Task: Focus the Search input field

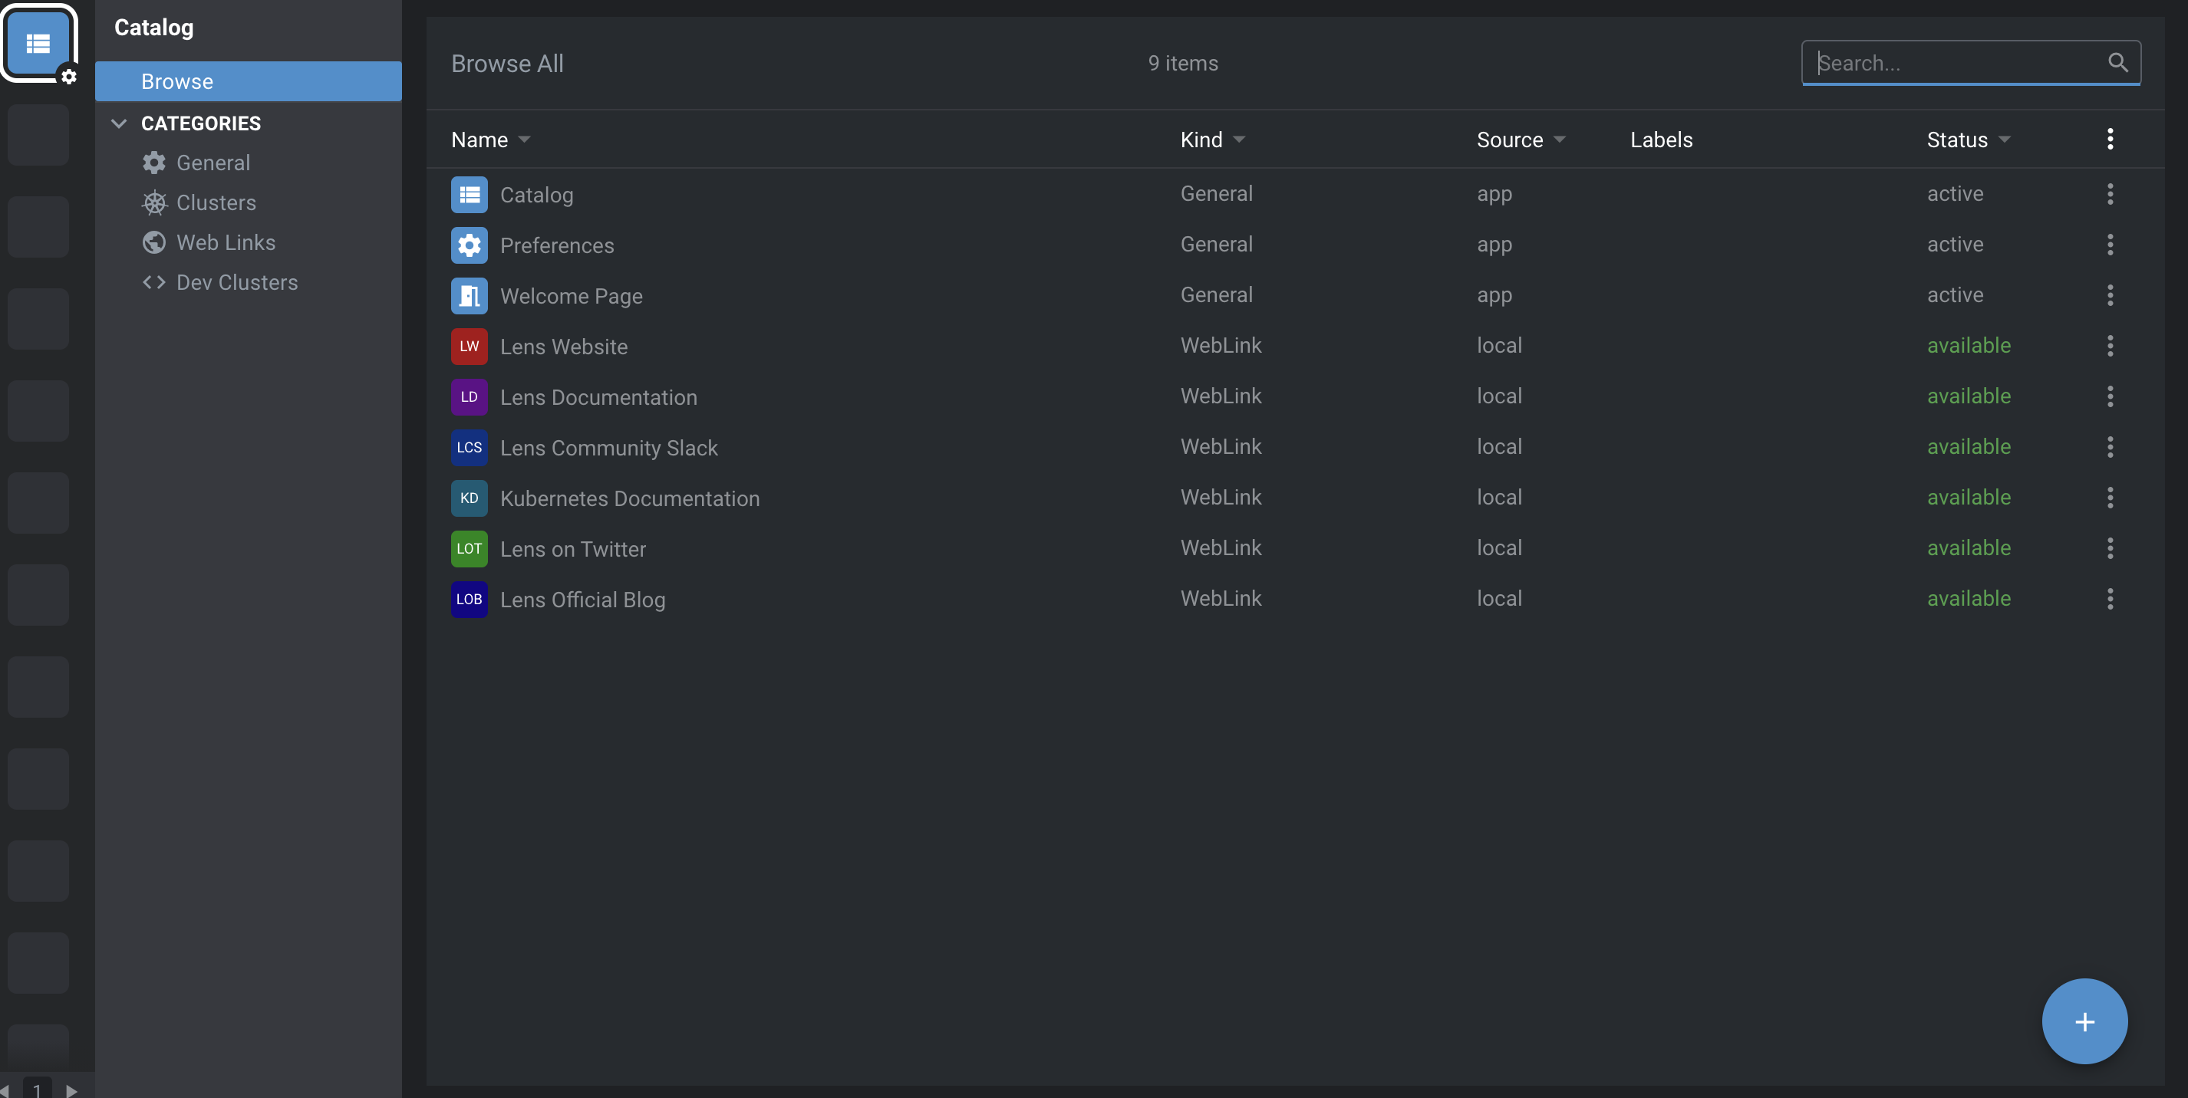Action: click(1953, 63)
